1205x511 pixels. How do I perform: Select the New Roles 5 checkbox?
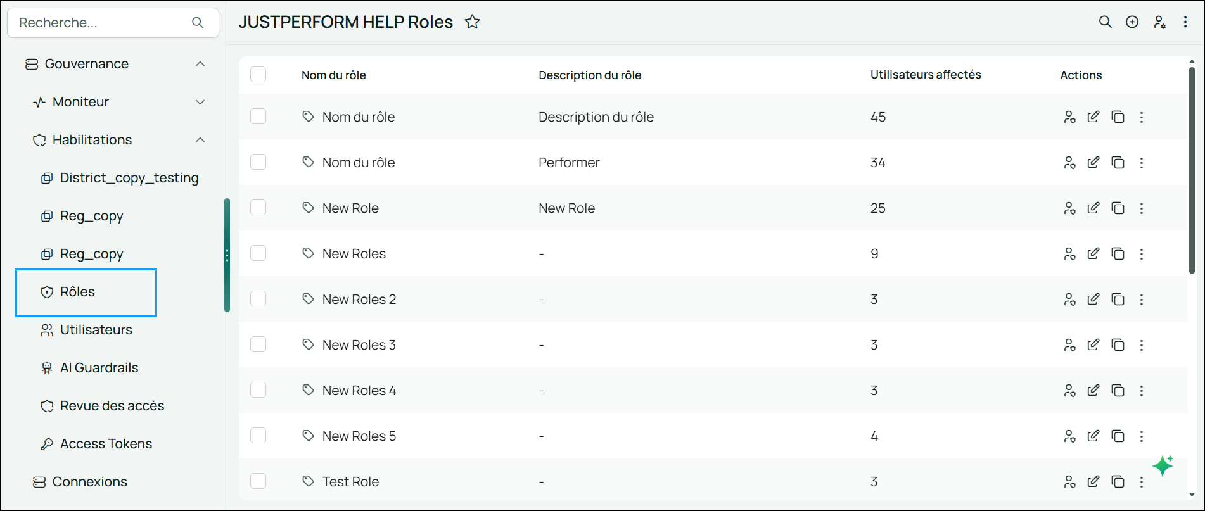point(258,436)
